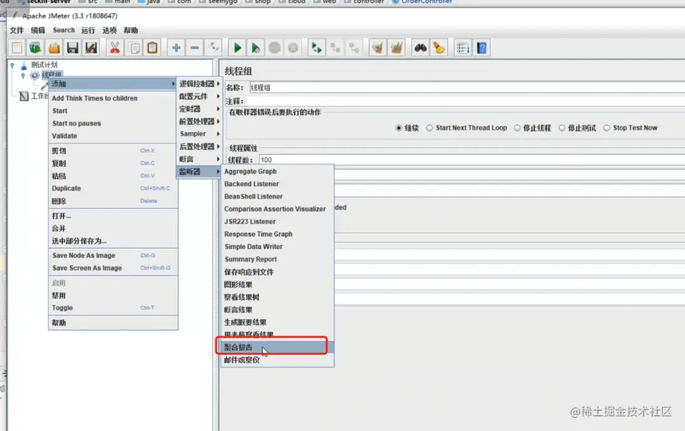Click the Remote Shutdown All icon
The image size is (685, 431).
(355, 48)
